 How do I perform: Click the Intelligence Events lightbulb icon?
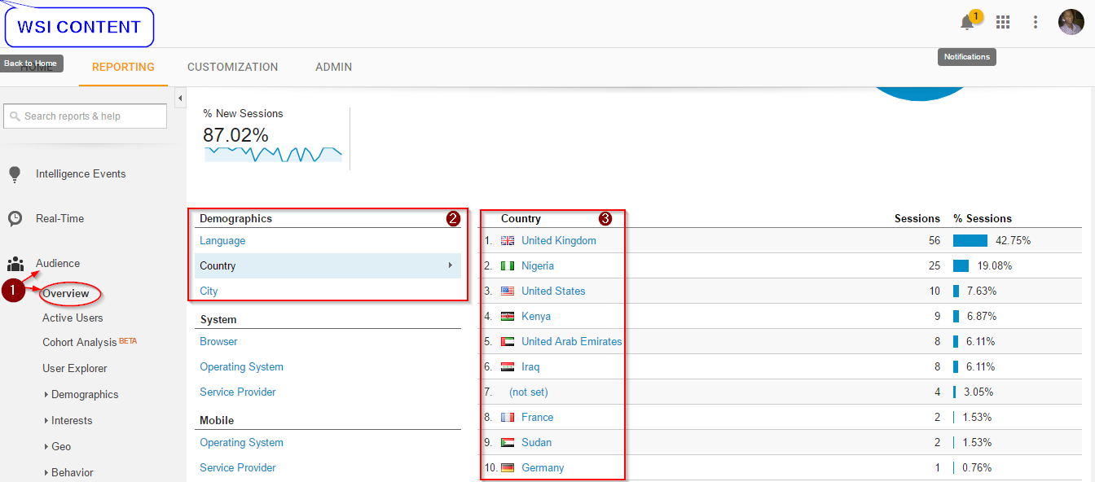(x=15, y=174)
